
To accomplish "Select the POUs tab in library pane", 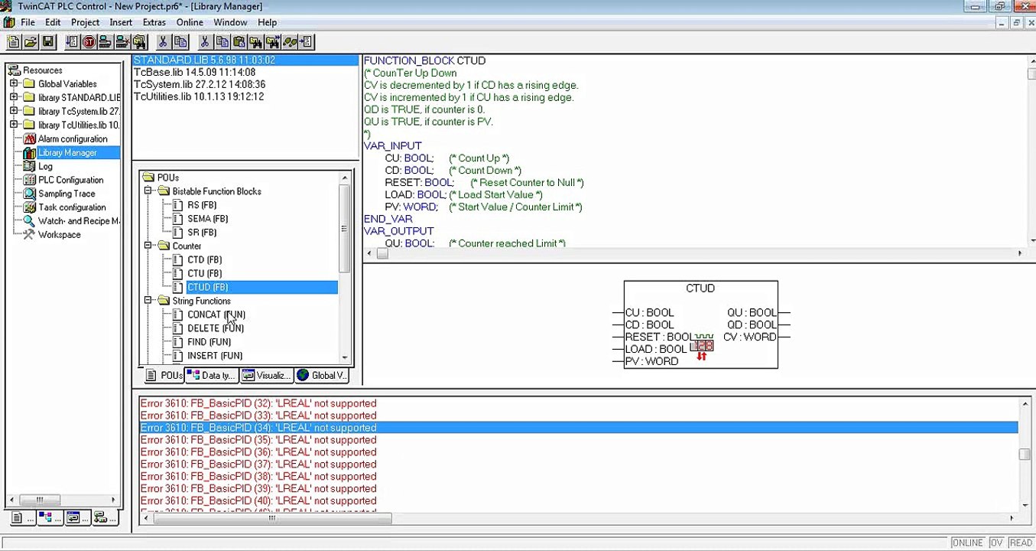I will click(164, 375).
